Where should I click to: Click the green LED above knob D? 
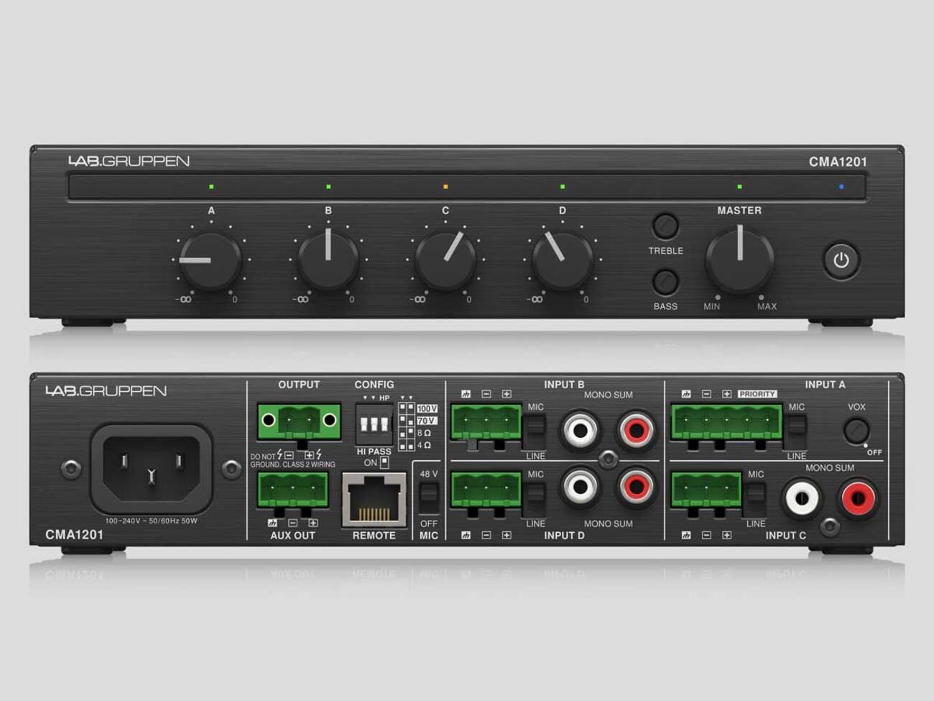[x=563, y=187]
